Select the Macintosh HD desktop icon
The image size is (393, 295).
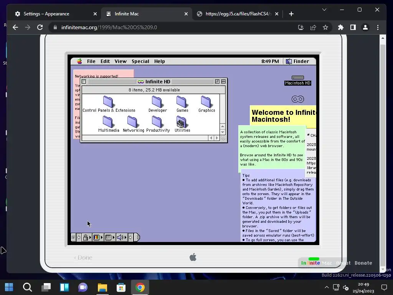[298, 81]
